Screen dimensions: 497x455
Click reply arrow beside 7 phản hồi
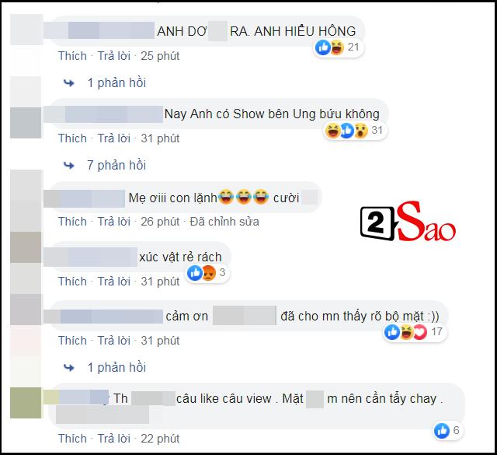[69, 166]
